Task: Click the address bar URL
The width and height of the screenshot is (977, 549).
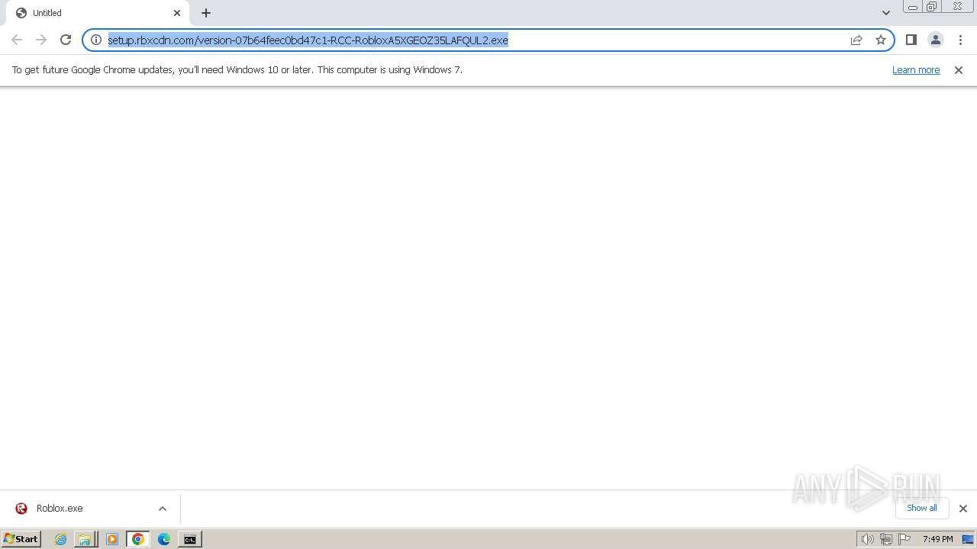Action: [308, 40]
